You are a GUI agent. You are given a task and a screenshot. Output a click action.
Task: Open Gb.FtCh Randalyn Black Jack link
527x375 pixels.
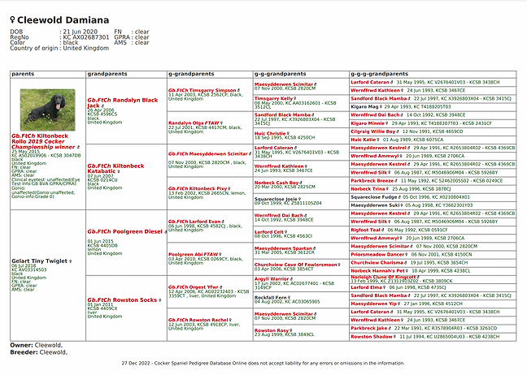[x=122, y=102]
